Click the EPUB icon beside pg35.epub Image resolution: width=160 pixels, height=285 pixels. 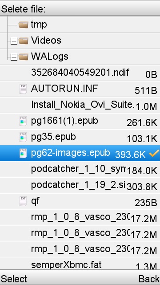click(x=23, y=137)
